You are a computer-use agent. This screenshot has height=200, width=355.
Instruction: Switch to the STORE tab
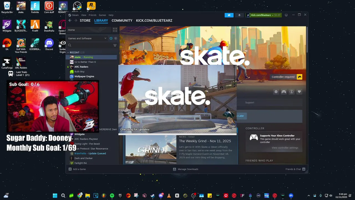[85, 21]
